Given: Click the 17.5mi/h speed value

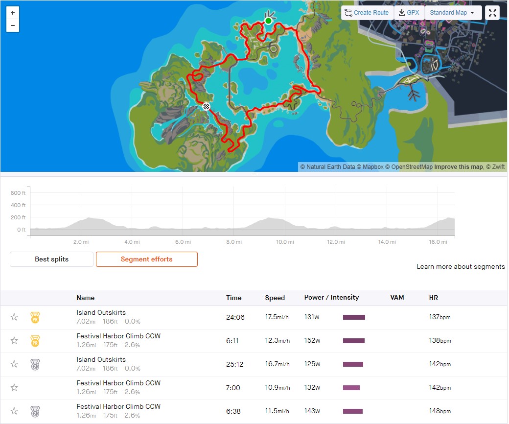Looking at the screenshot, I should 277,317.
